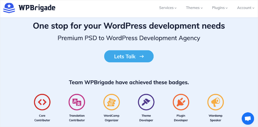Expand the Services dropdown chevron
The image size is (258, 127).
tap(175, 8)
